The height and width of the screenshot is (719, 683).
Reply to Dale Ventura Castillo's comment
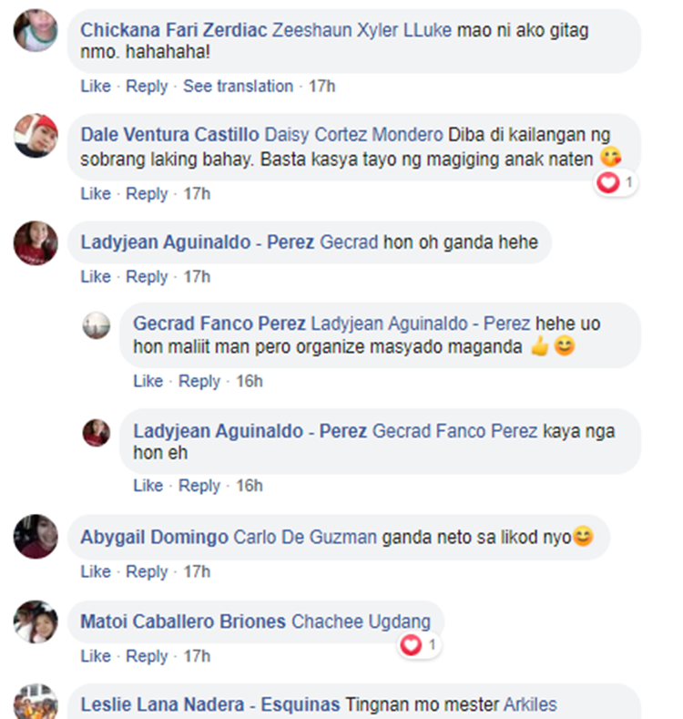pyautogui.click(x=147, y=194)
